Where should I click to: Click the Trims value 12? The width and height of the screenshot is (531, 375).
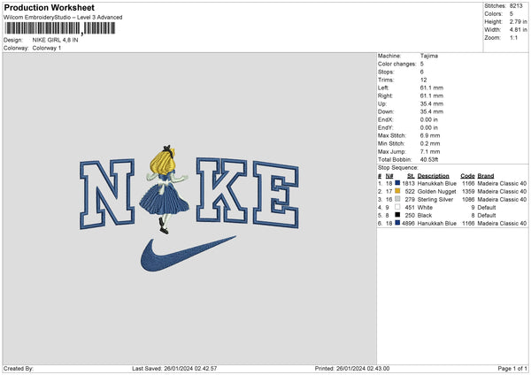(x=423, y=80)
